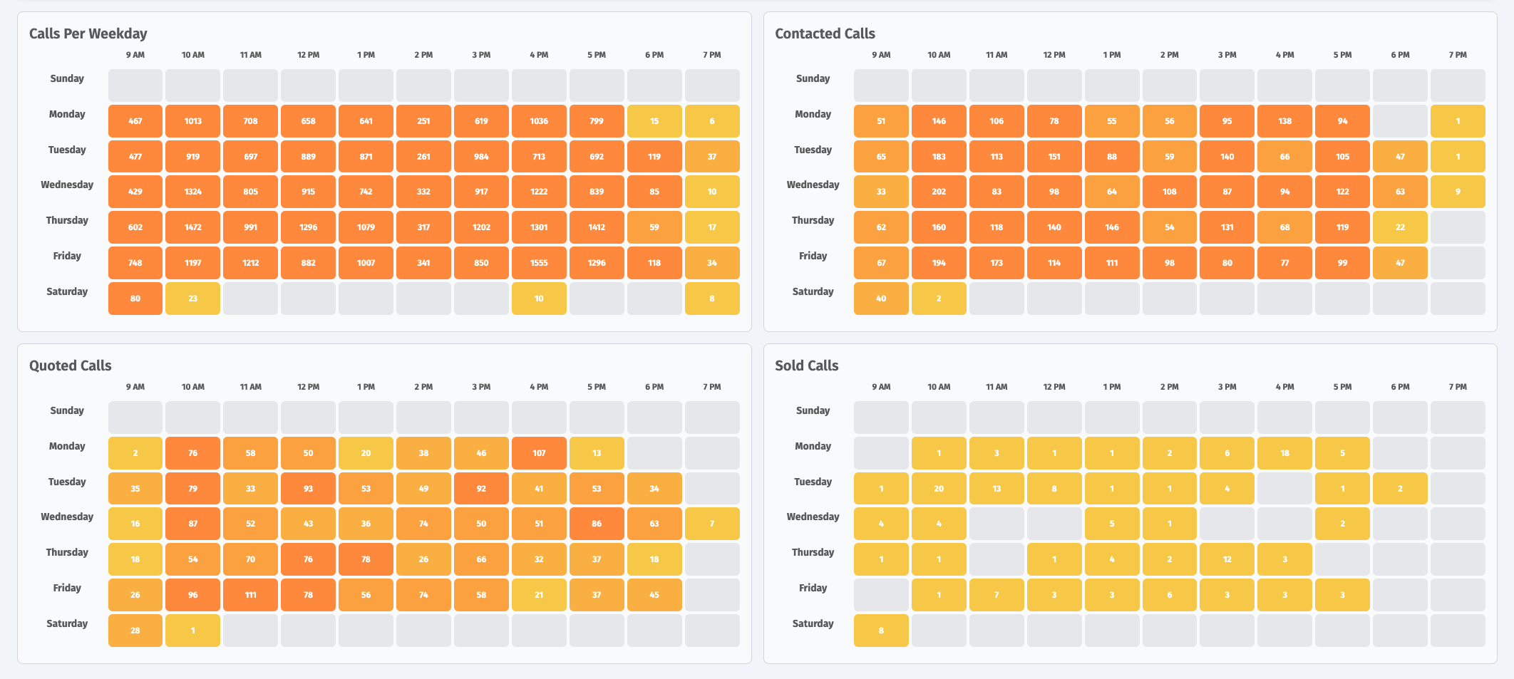The width and height of the screenshot is (1514, 679).
Task: Select Saturday 9 AM cell in Sold Calls
Action: 881,631
